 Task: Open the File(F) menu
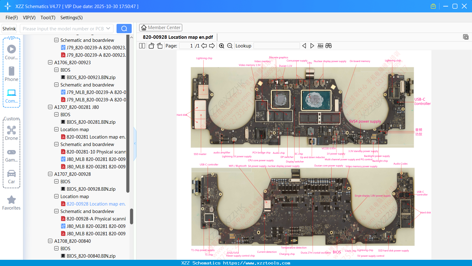coord(12,18)
